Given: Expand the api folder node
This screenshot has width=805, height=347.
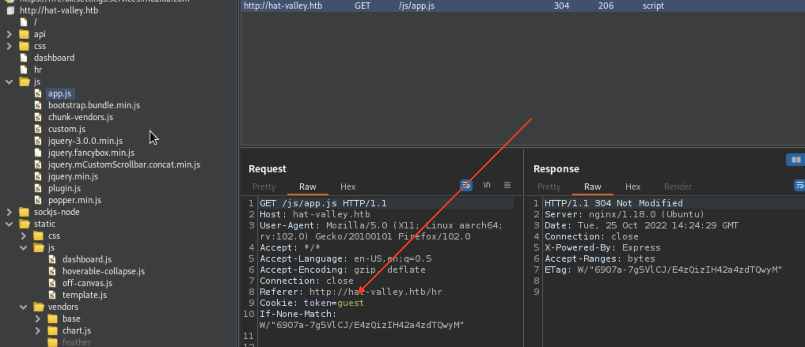Looking at the screenshot, I should (x=9, y=34).
